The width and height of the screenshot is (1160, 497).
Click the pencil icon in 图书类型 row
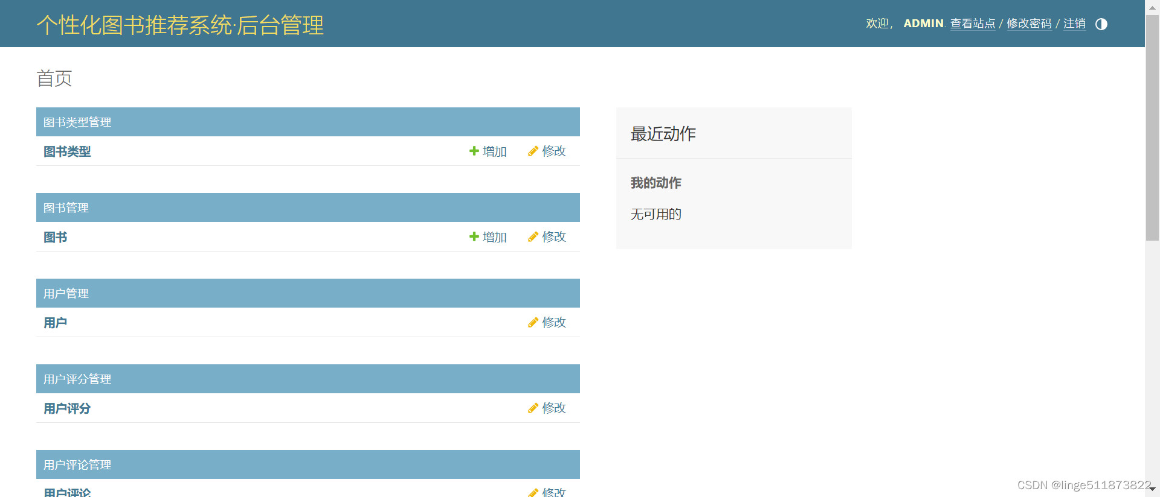coord(533,151)
